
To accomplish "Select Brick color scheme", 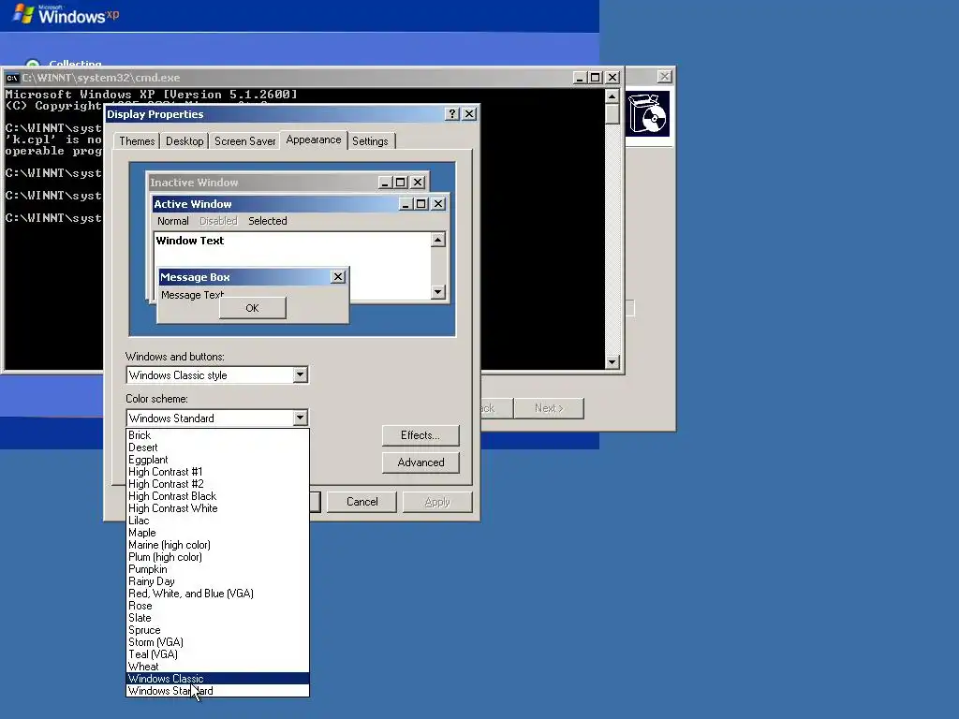I will pyautogui.click(x=217, y=435).
